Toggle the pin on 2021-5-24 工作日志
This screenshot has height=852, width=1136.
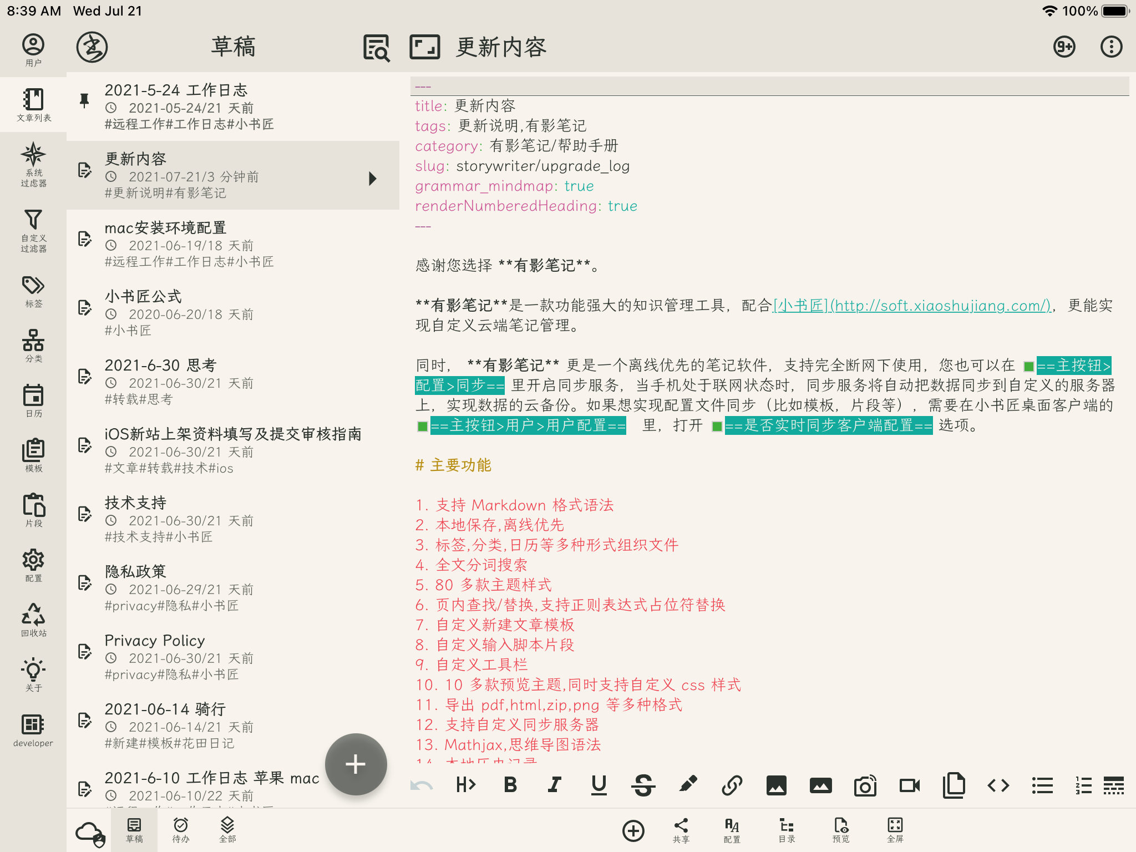(x=84, y=100)
